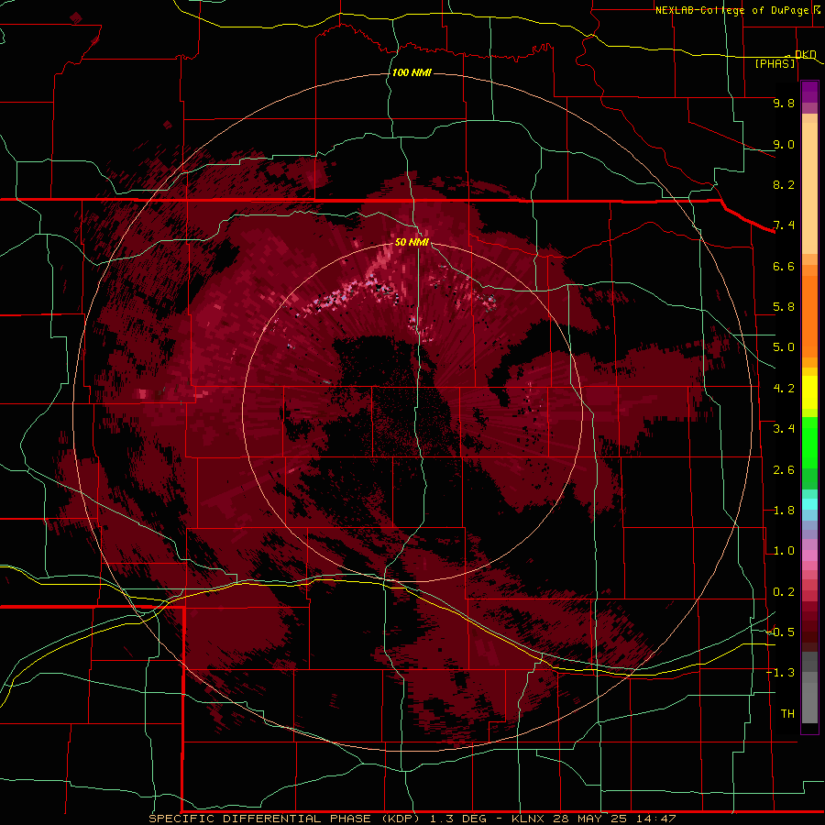The height and width of the screenshot is (825, 825).
Task: Click the 5.8 value on the color scale
Action: click(x=784, y=307)
